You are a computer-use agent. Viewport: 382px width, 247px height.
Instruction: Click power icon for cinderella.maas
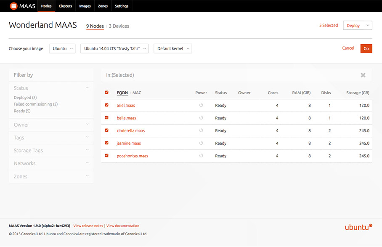[201, 130]
